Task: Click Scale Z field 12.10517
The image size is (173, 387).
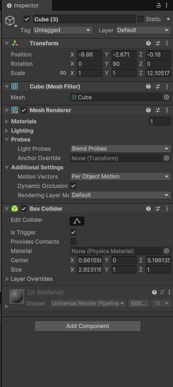Action: pos(158,73)
